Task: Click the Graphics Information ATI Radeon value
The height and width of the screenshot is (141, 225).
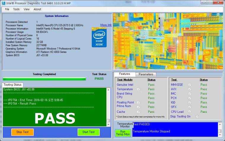Action: point(51,52)
